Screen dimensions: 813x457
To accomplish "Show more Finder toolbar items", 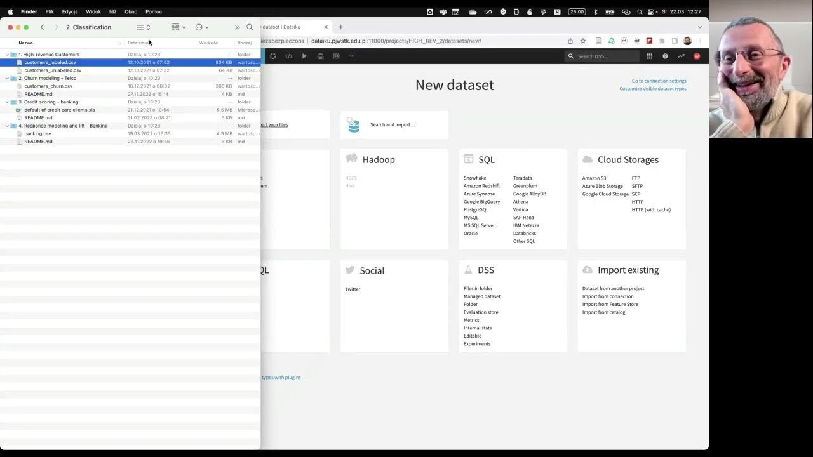I will point(237,27).
